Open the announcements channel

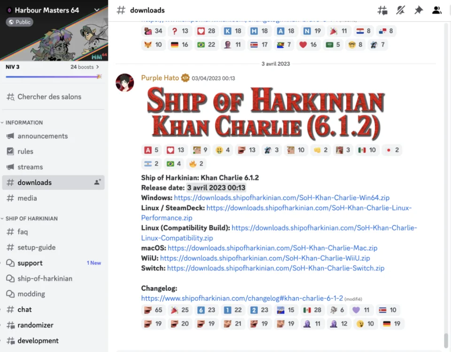(53, 136)
